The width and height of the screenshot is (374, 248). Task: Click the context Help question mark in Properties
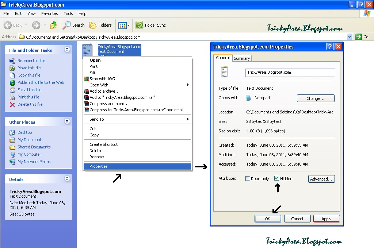(x=330, y=46)
